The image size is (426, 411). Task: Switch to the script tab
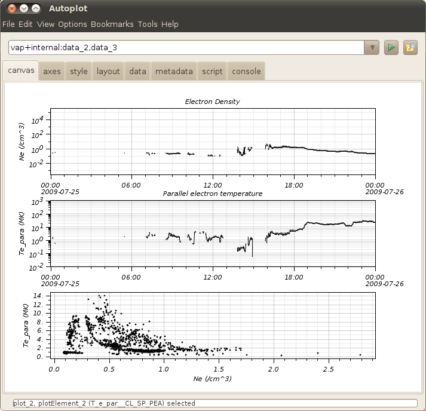(x=212, y=72)
